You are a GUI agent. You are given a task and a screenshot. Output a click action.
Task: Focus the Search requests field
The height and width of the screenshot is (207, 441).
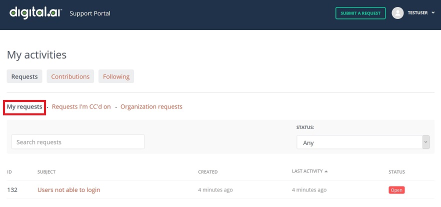tap(78, 142)
